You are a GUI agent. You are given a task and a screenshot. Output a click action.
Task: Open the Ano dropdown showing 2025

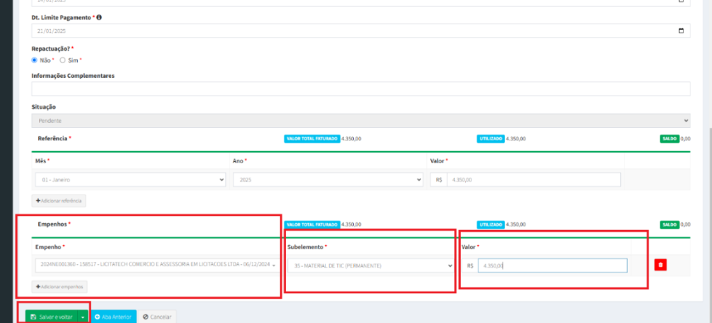[327, 179]
